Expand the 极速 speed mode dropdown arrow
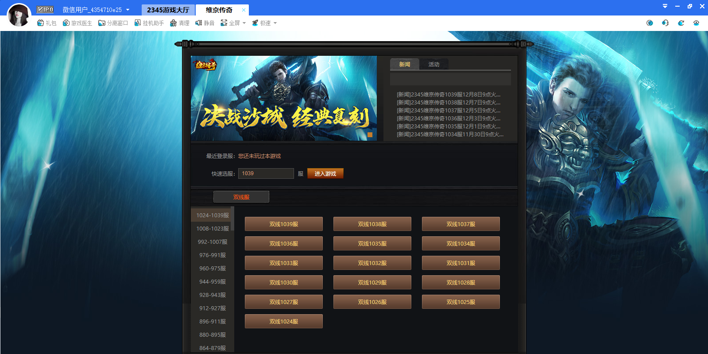Screen dimensions: 708x354 tap(275, 23)
